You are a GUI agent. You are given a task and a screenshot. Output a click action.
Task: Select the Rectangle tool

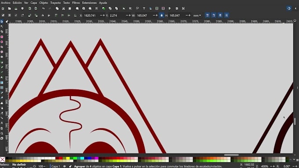coord(2,37)
